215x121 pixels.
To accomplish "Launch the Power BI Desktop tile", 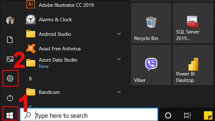I will (x=193, y=65).
